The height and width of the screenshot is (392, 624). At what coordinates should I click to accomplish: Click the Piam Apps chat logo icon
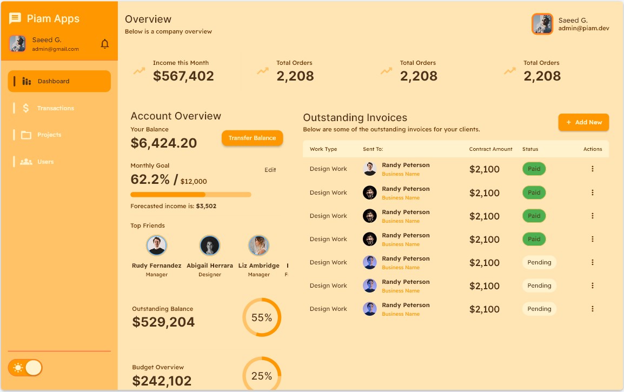click(15, 19)
